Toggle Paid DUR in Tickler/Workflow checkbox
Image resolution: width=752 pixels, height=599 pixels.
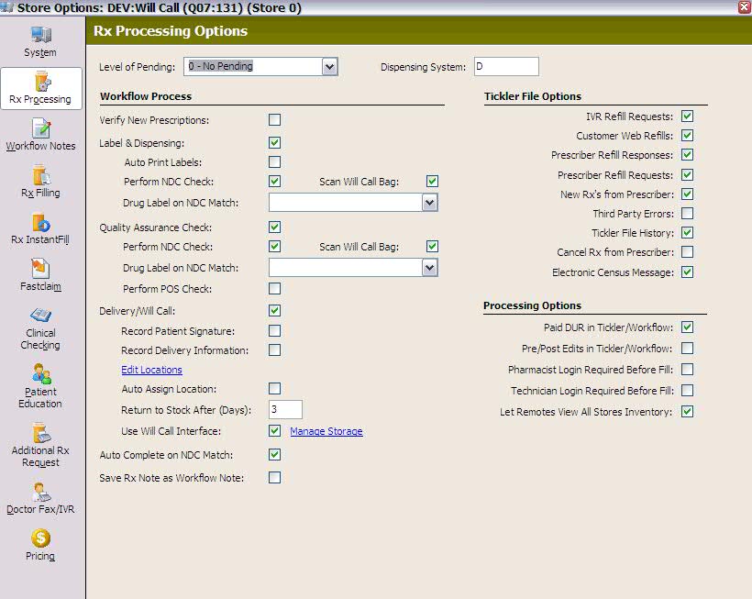[687, 327]
